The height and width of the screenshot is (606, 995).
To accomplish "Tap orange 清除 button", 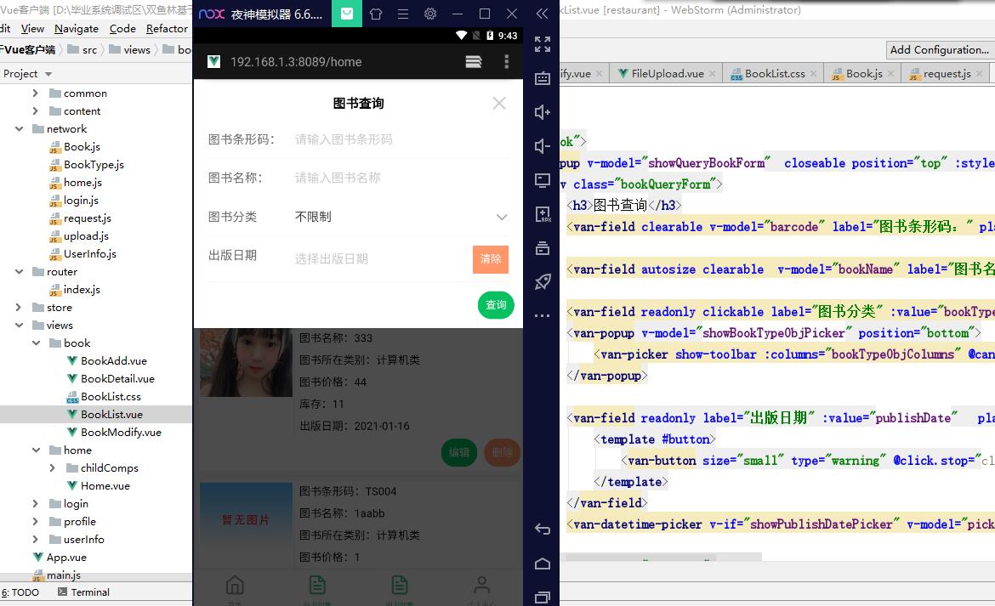I will [491, 259].
